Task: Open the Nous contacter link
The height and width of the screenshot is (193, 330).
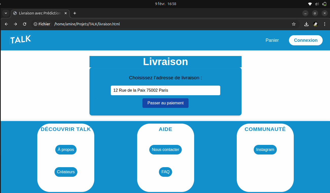Action: click(165, 150)
